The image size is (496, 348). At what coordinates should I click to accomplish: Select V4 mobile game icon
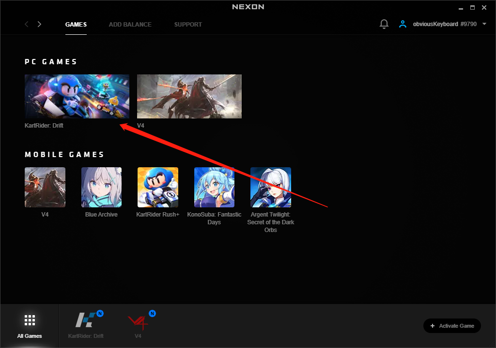(x=45, y=187)
